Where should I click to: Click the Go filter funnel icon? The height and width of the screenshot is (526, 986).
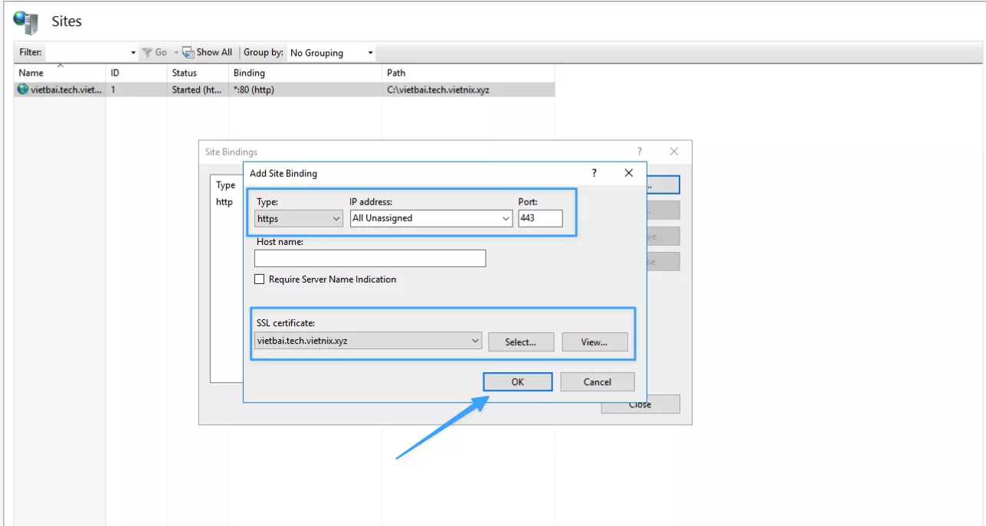(147, 53)
